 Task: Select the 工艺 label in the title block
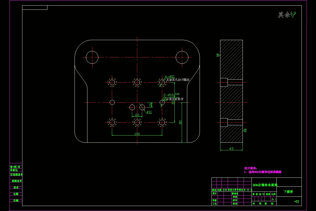click(214, 204)
